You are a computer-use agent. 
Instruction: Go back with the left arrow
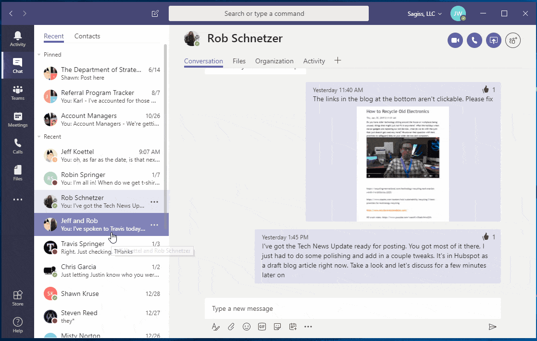11,13
